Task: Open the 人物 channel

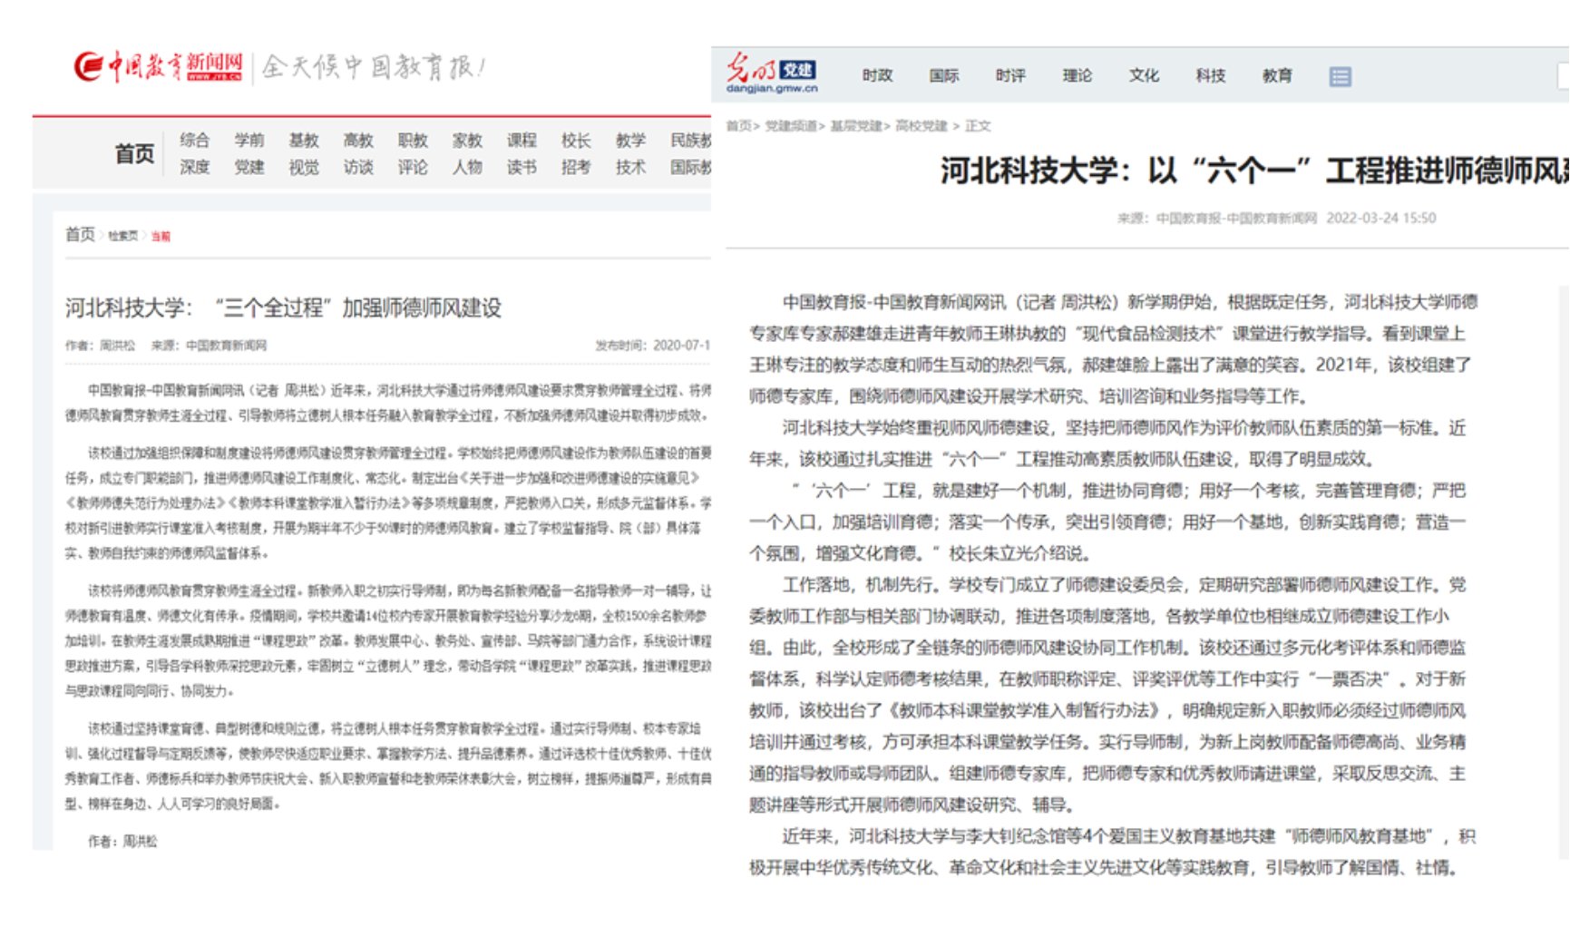Action: pos(467,167)
